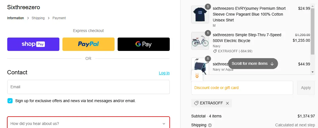Expand the 'How did you hear about us?' dropdown
The height and width of the screenshot is (128, 318).
click(88, 123)
